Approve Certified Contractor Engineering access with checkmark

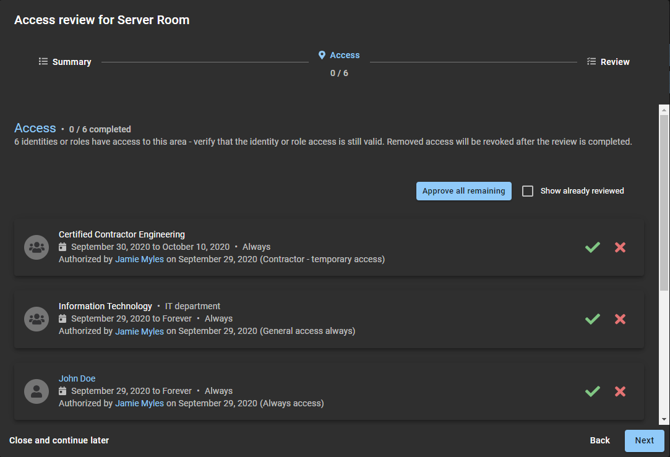[x=592, y=247]
